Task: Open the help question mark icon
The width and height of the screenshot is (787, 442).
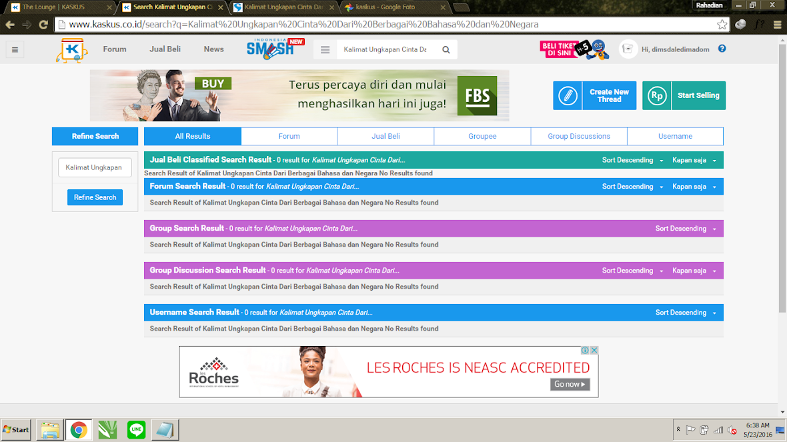Action: pos(722,49)
